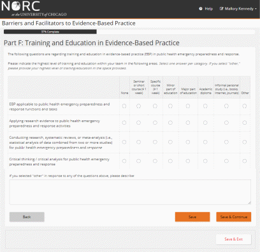Select Informal personal study for EBP applicable row
The image size is (260, 252).
[x=226, y=106]
